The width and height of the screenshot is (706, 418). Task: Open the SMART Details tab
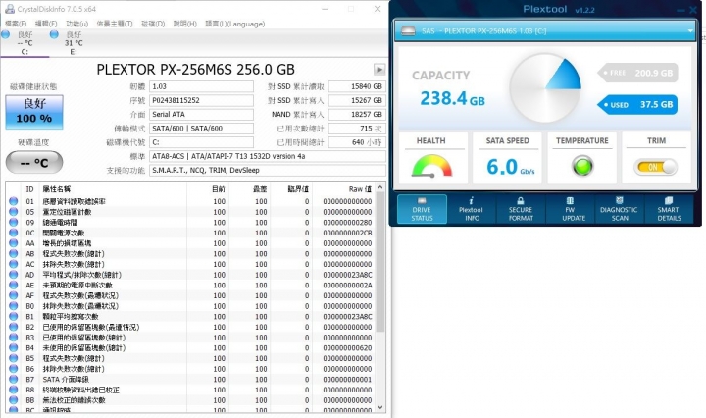pyautogui.click(x=669, y=209)
